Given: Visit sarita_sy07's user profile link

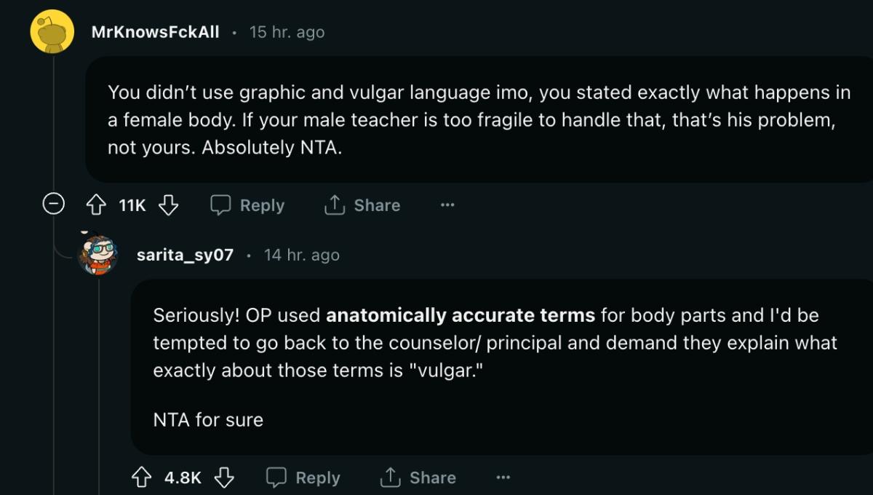Looking at the screenshot, I should [x=185, y=255].
